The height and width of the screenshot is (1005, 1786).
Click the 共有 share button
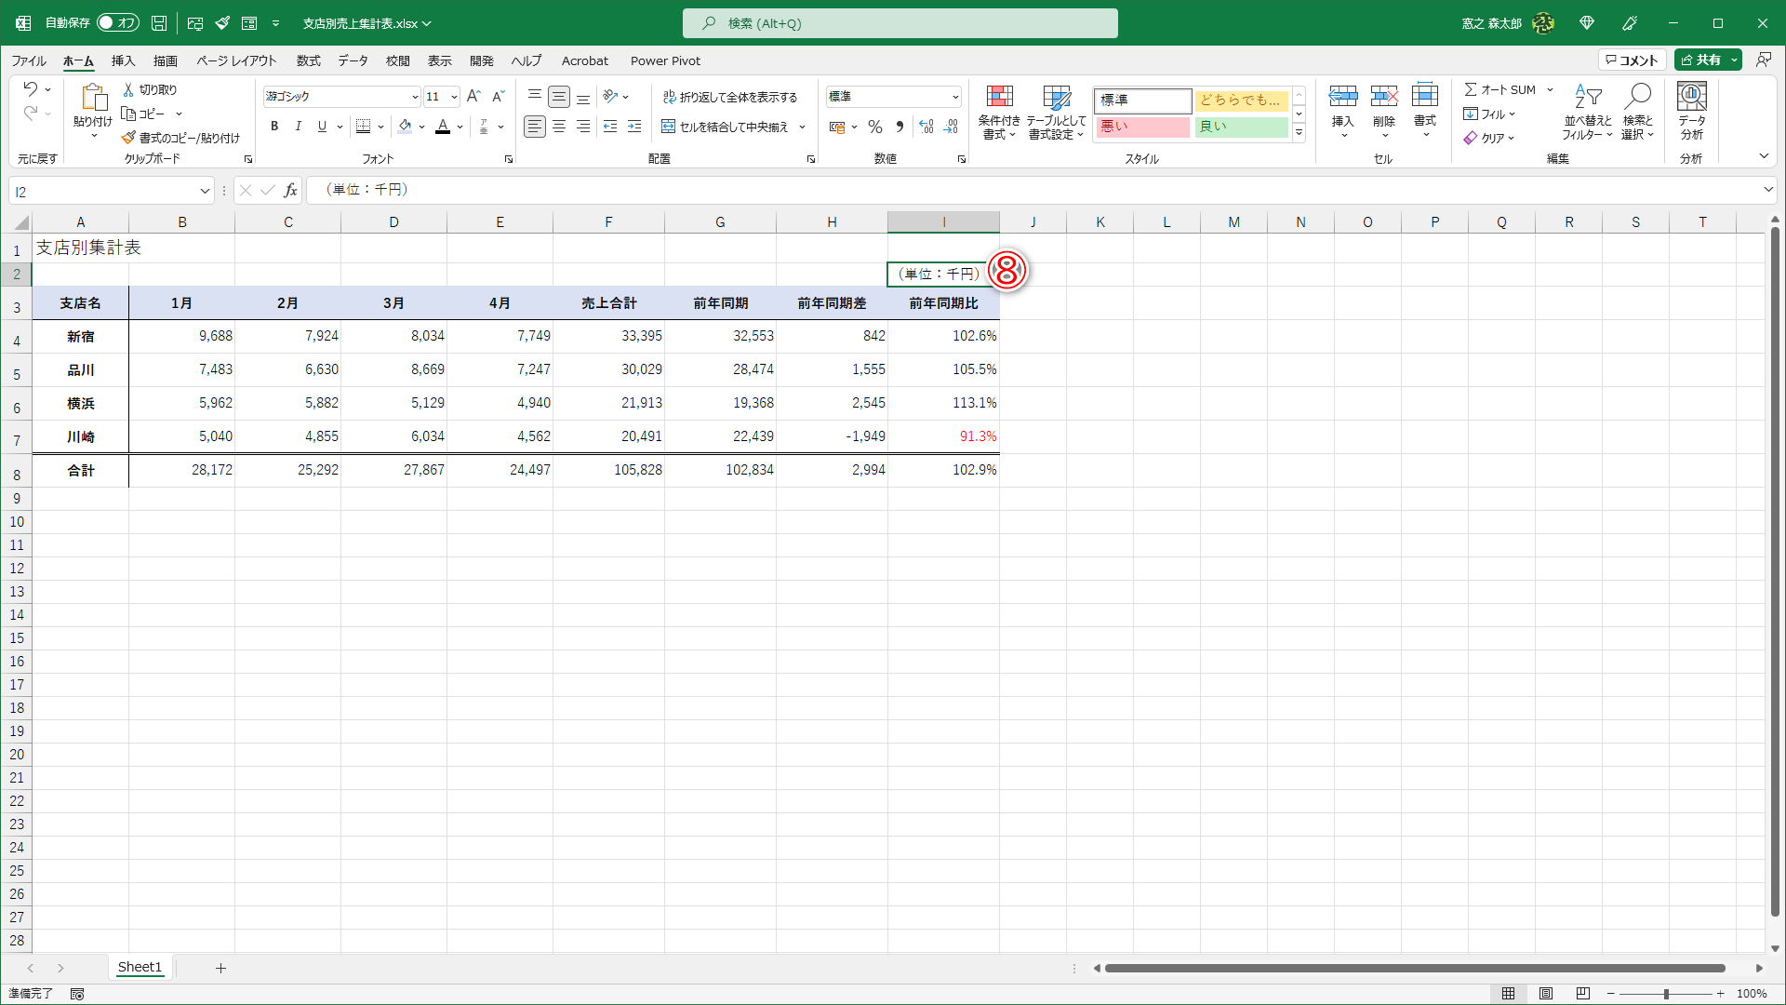tap(1700, 60)
